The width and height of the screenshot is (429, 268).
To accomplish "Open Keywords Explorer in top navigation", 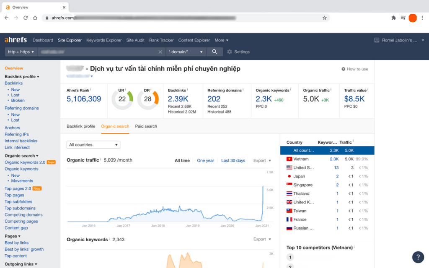I will 104,40.
